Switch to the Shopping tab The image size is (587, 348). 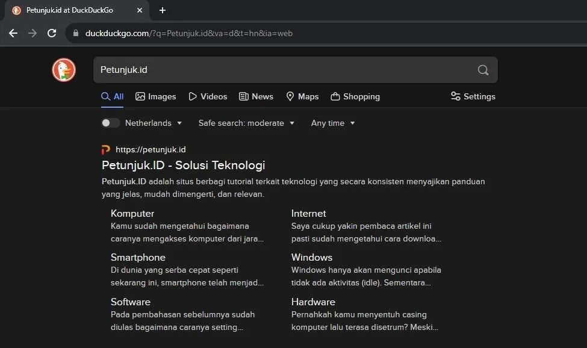355,96
